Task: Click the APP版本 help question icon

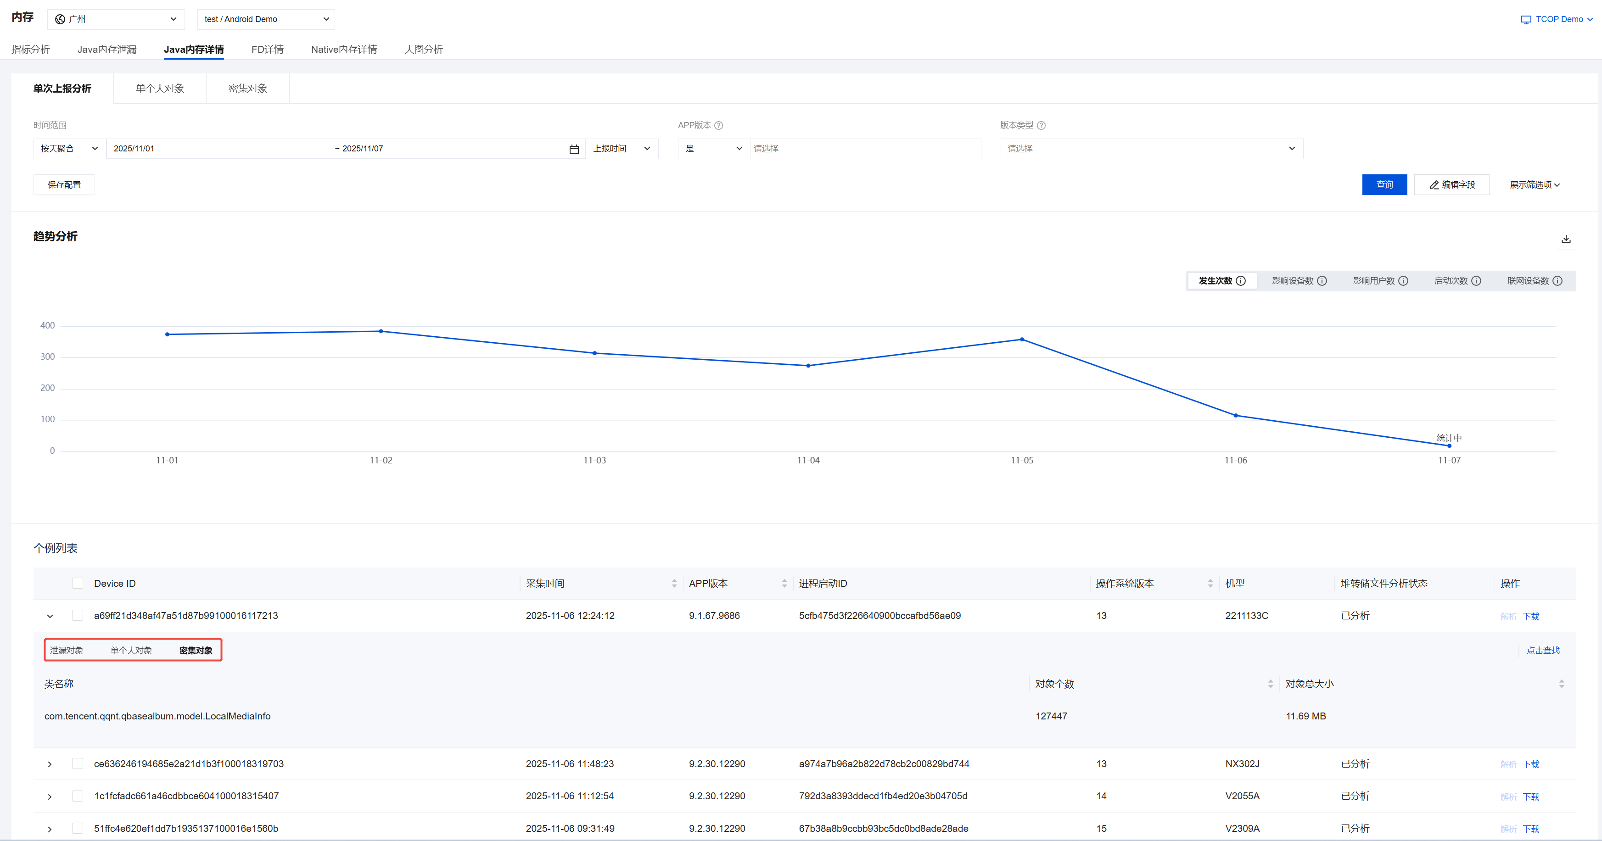Action: [718, 126]
